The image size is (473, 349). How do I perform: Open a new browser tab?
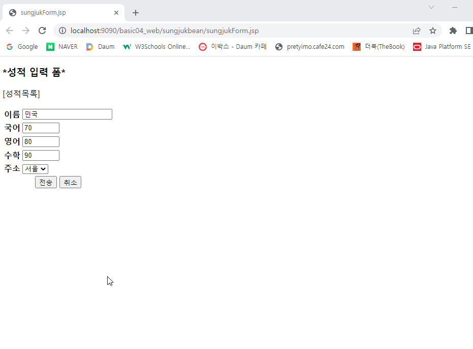tap(136, 13)
